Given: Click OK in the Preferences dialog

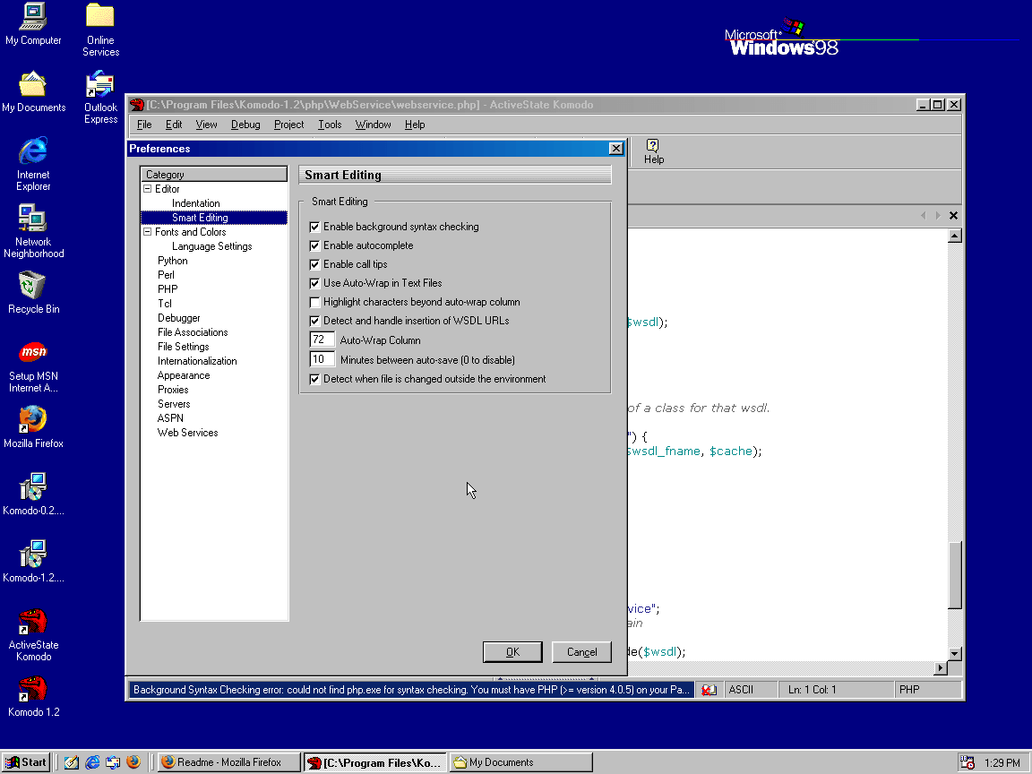Looking at the screenshot, I should click(512, 652).
